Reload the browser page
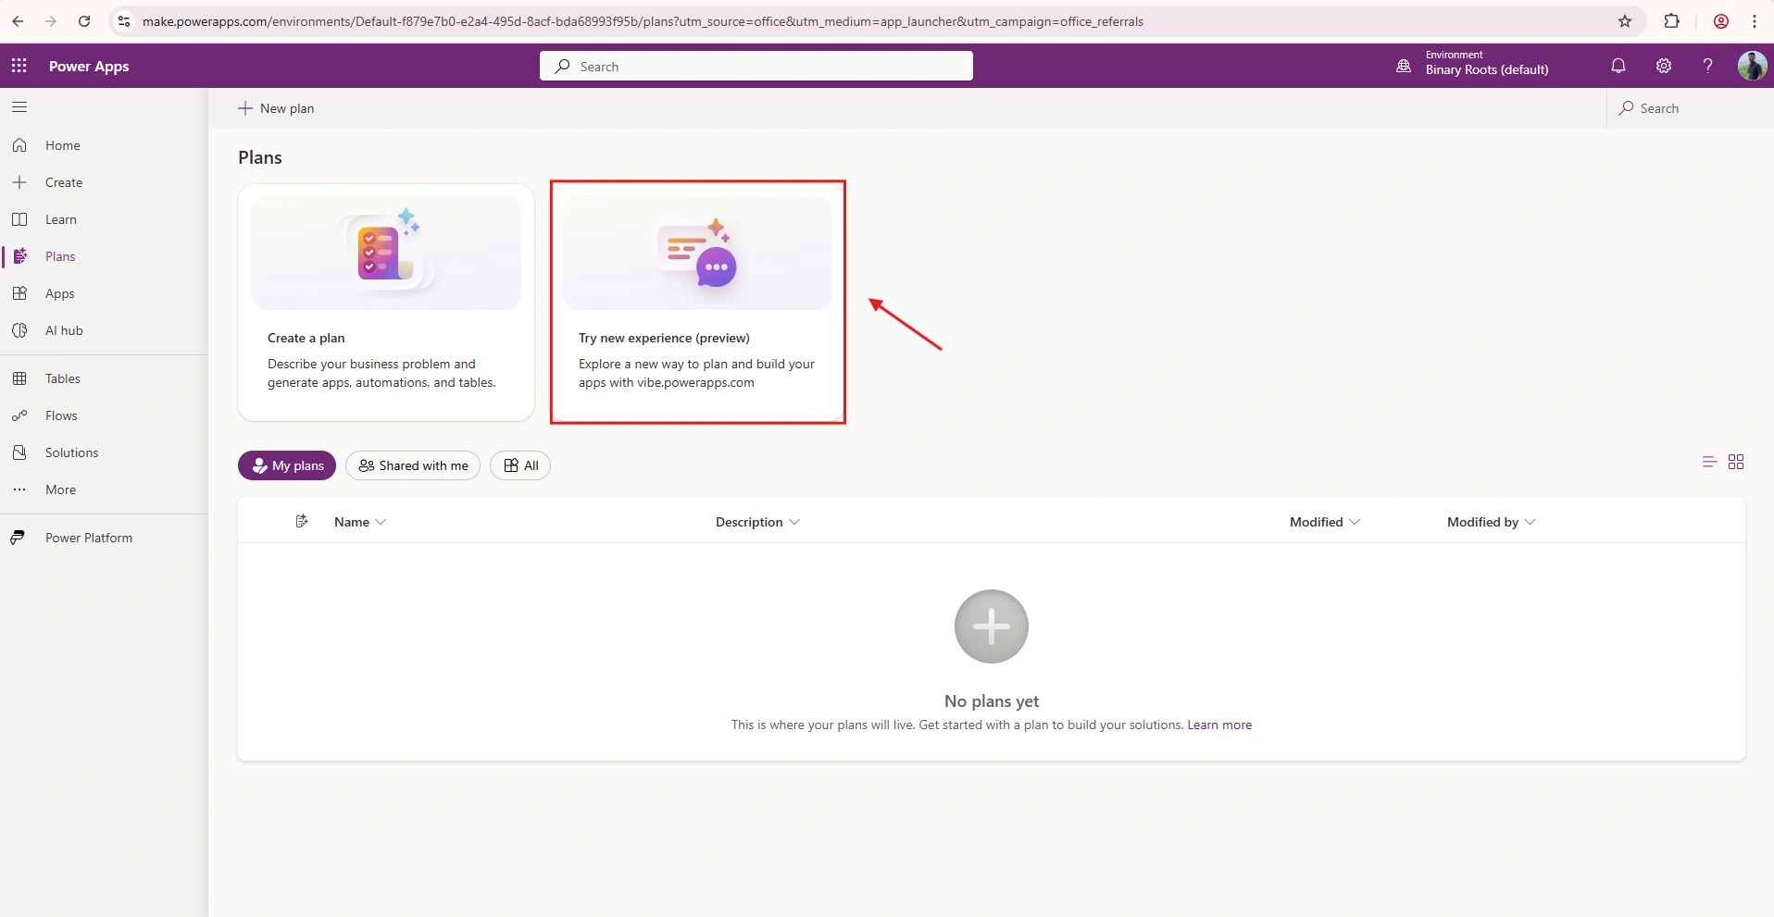This screenshot has width=1774, height=917. pos(84,21)
